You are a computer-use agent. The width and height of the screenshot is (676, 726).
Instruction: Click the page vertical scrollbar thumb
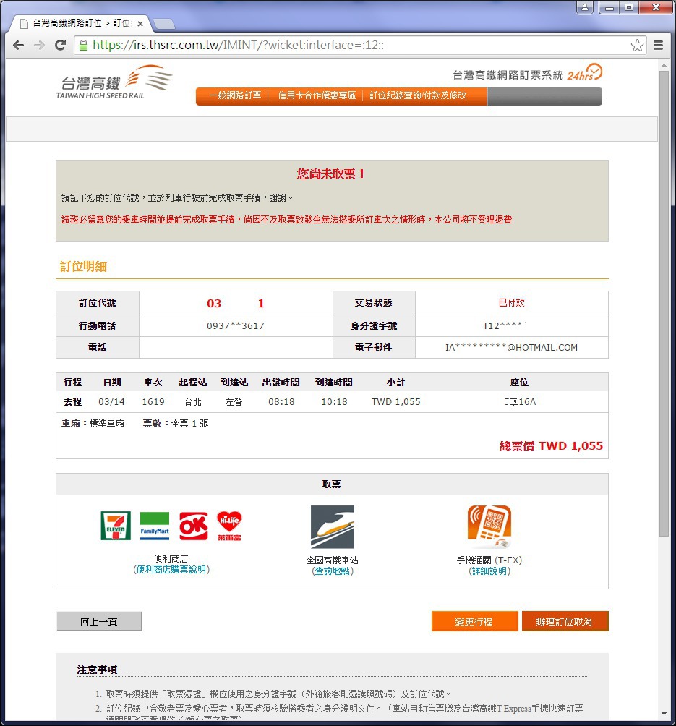click(664, 303)
